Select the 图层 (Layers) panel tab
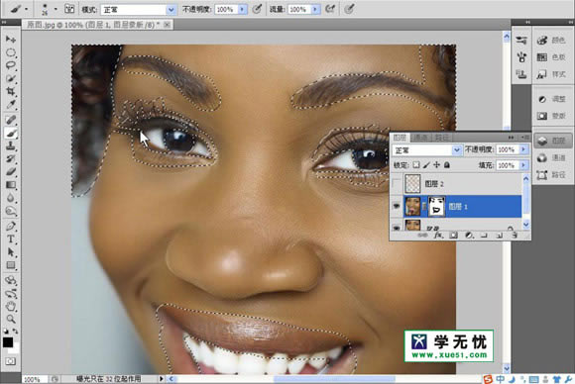Viewport: 575px width, 384px height. click(401, 138)
